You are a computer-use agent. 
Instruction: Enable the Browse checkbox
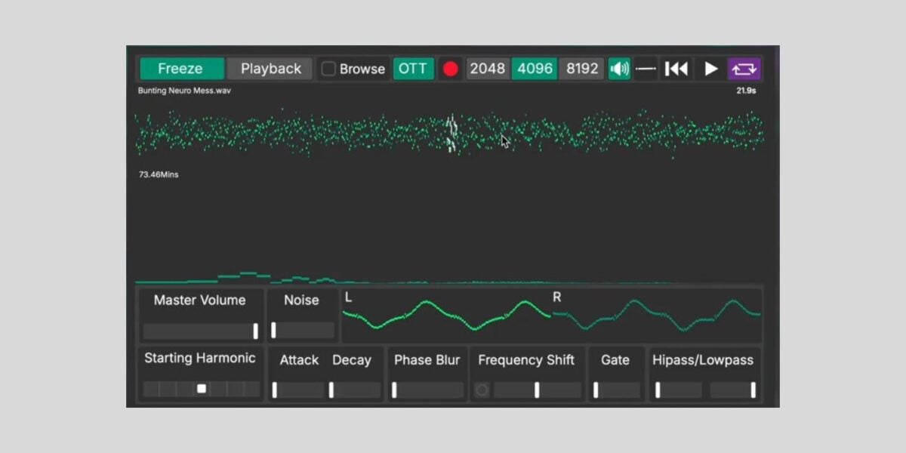pyautogui.click(x=328, y=69)
